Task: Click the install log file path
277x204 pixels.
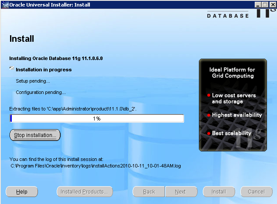Action: point(96,166)
